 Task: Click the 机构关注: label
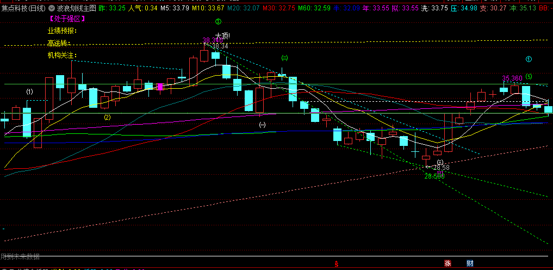62,55
